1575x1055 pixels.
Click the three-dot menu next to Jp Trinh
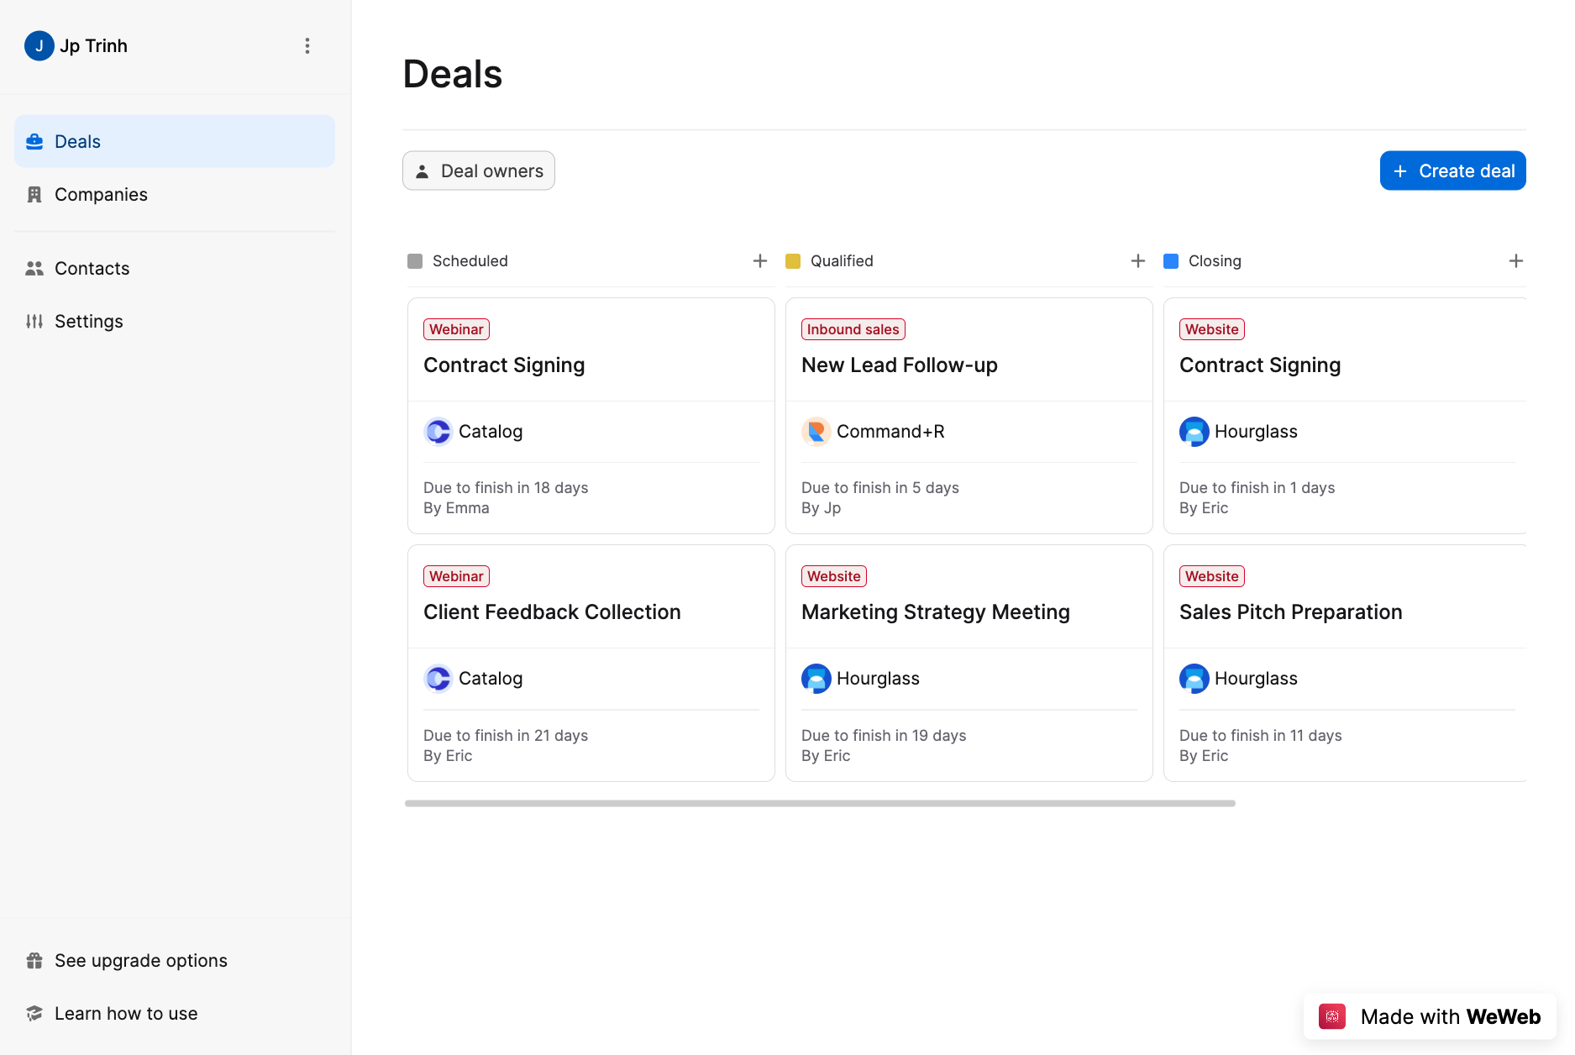[307, 46]
